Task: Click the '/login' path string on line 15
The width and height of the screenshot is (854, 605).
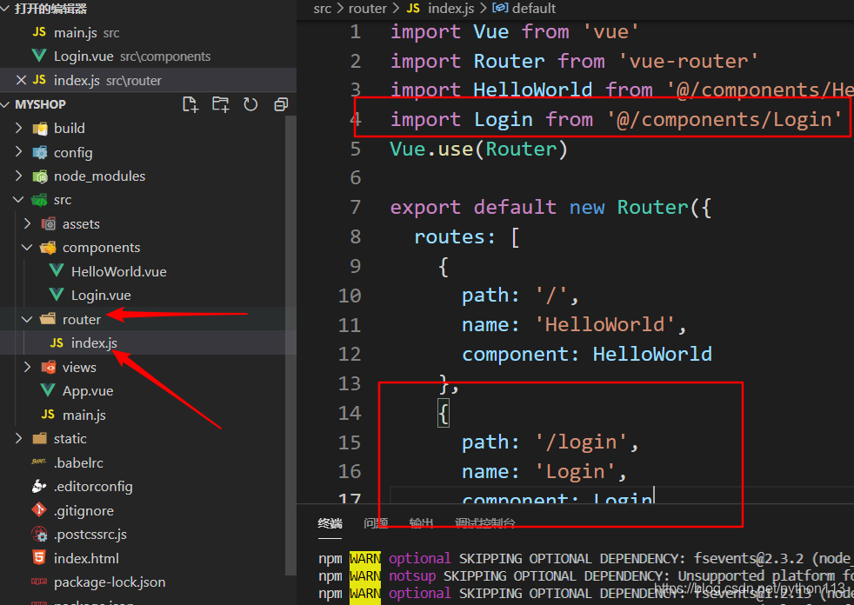Action: [581, 442]
